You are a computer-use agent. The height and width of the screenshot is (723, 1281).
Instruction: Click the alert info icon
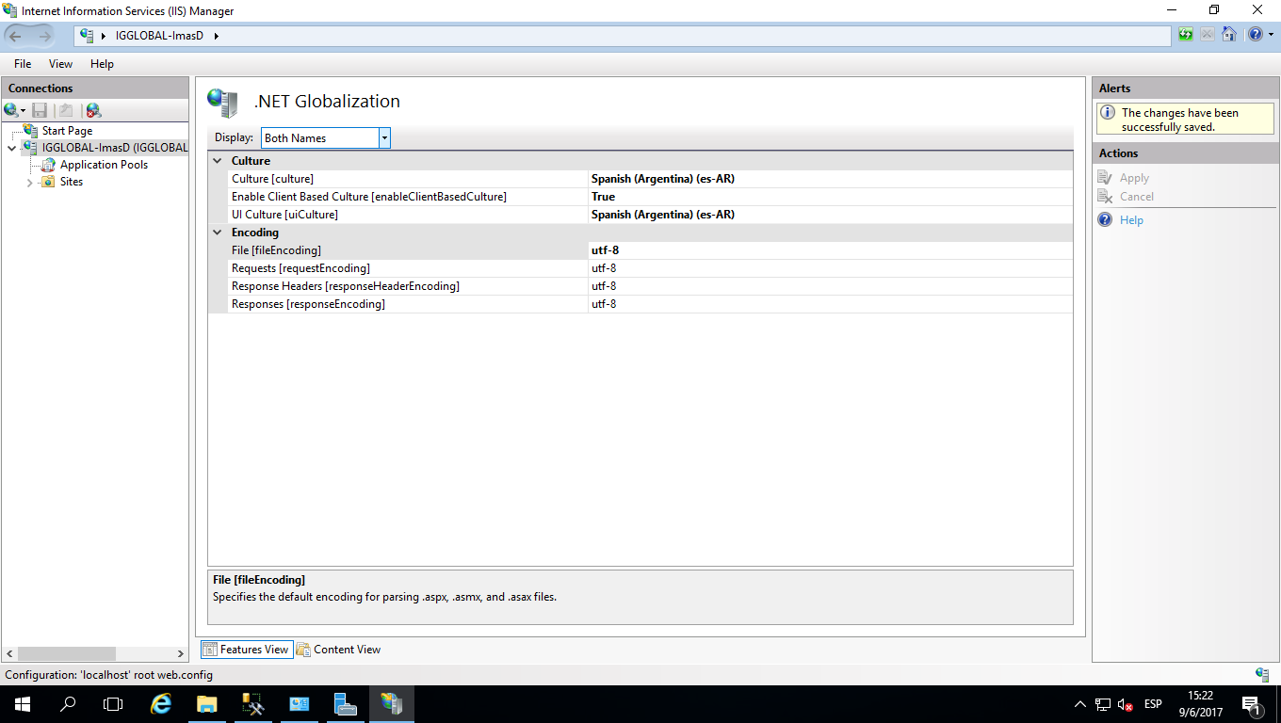(x=1107, y=113)
